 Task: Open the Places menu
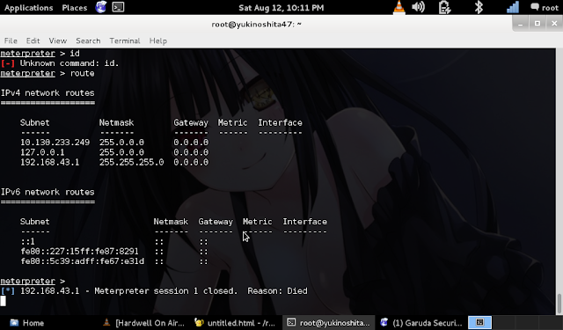click(74, 8)
